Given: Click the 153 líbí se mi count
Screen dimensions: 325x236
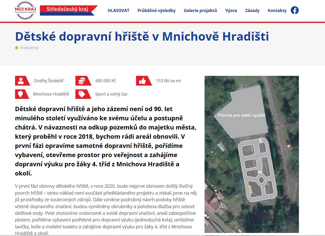Looking at the screenshot, I should pos(168,81).
